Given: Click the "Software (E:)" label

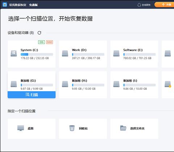Looking at the screenshot, I should (133, 50).
